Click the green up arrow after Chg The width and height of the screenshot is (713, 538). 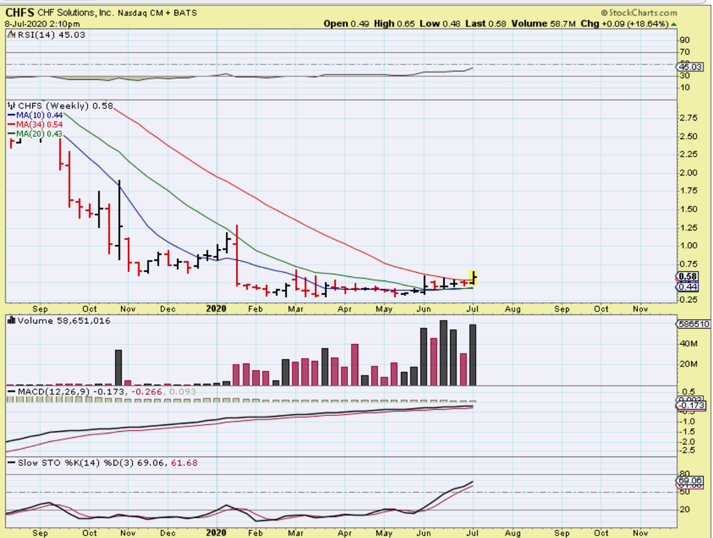click(674, 24)
